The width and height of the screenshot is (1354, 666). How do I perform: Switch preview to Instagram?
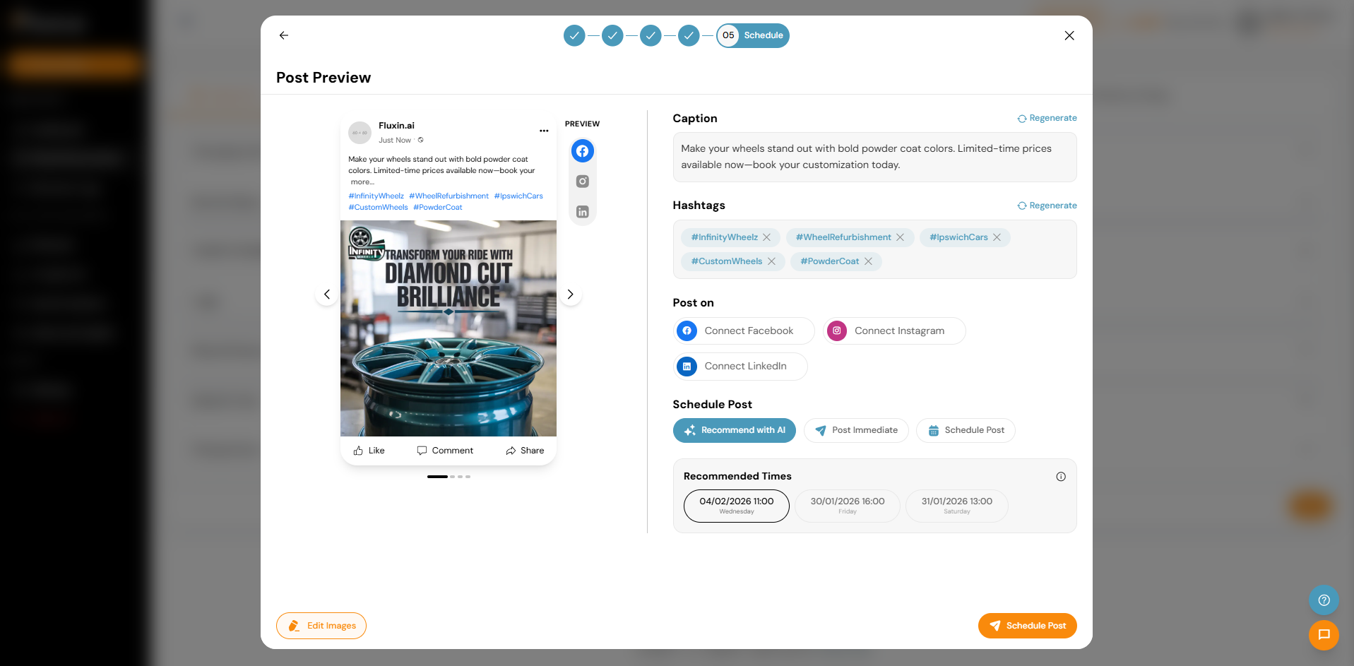582,181
